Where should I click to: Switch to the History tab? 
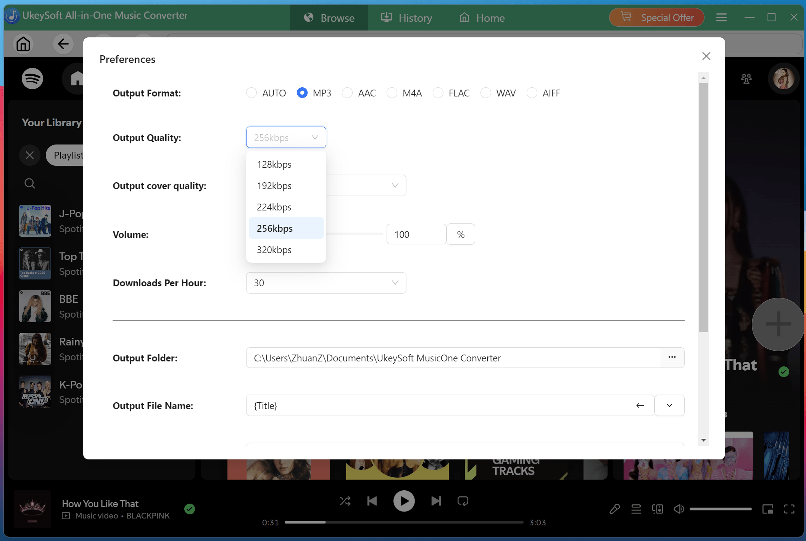[406, 18]
